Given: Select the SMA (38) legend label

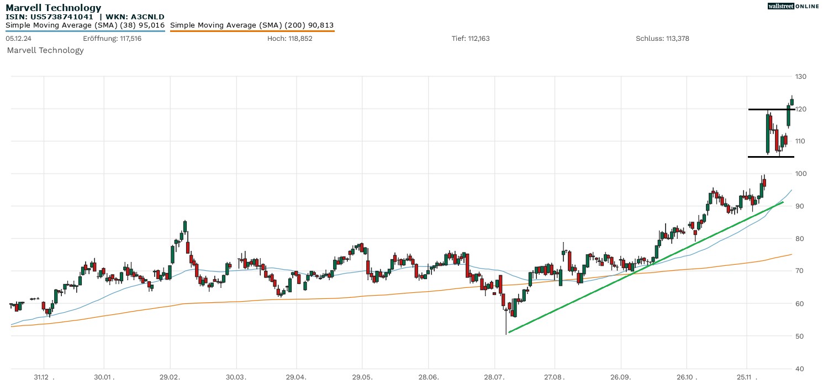Looking at the screenshot, I should point(85,25).
